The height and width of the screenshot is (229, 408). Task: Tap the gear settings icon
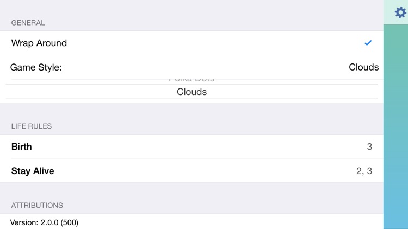[400, 12]
